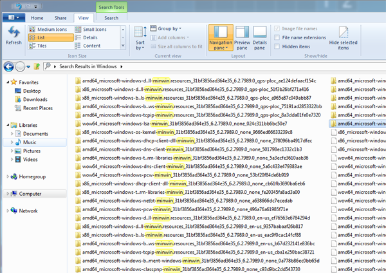Toggle Image file names checkbox

pos(277,28)
